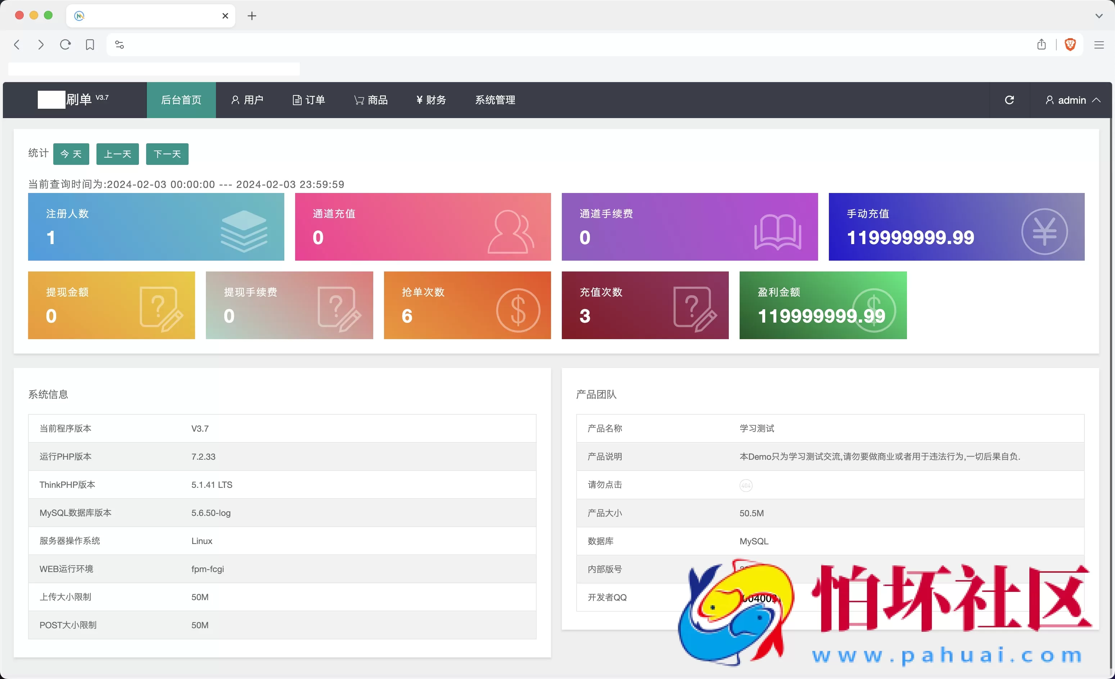Image resolution: width=1115 pixels, height=679 pixels.
Task: Click the bookmark icon in address bar
Action: click(x=90, y=44)
